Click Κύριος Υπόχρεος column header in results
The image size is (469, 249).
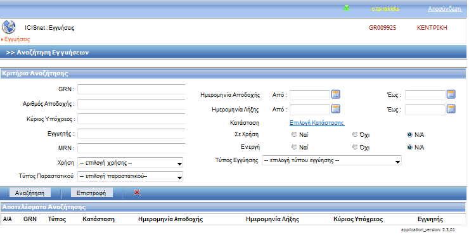pos(358,219)
